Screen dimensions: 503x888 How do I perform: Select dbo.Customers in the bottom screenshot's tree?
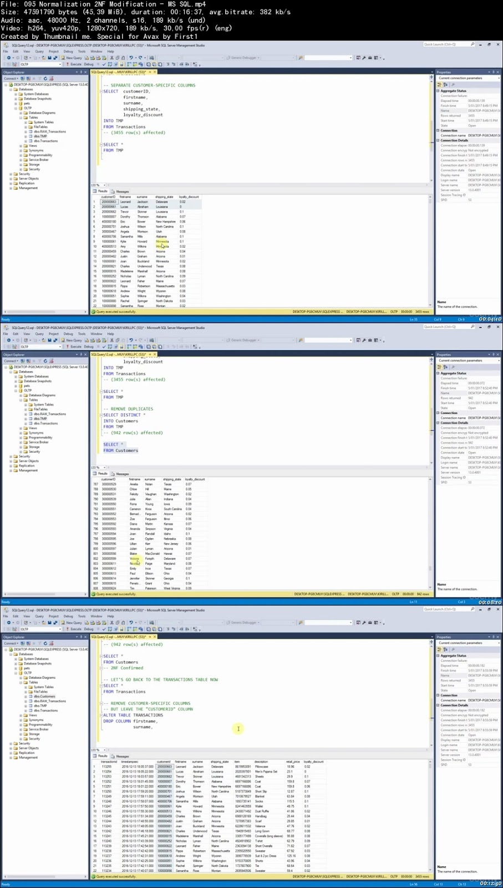pos(44,697)
